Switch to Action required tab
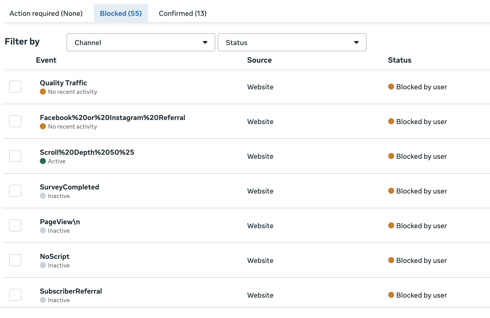The height and width of the screenshot is (318, 490). pyautogui.click(x=46, y=13)
